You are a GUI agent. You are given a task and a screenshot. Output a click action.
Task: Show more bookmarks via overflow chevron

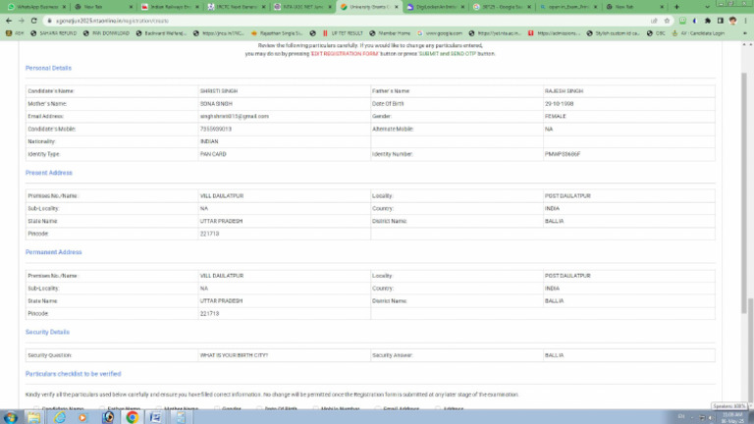tap(745, 33)
